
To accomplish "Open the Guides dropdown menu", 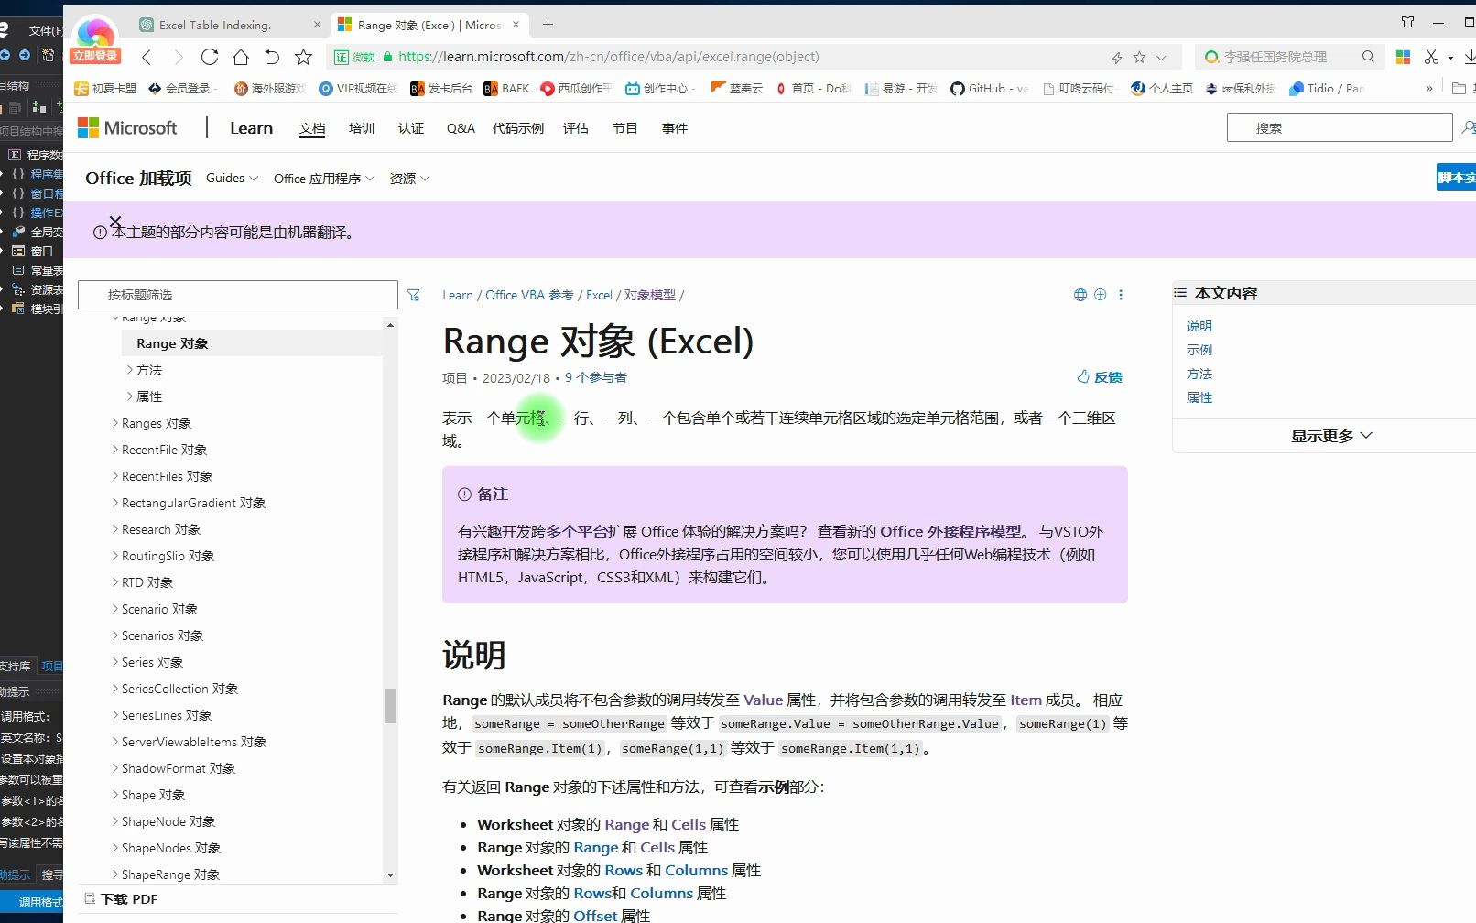I will coord(230,178).
